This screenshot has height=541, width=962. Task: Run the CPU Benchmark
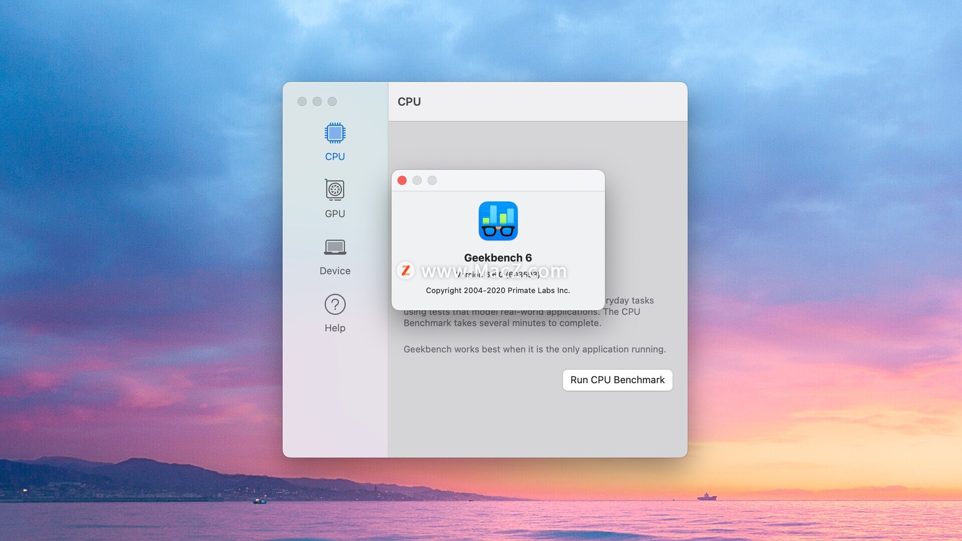(617, 380)
